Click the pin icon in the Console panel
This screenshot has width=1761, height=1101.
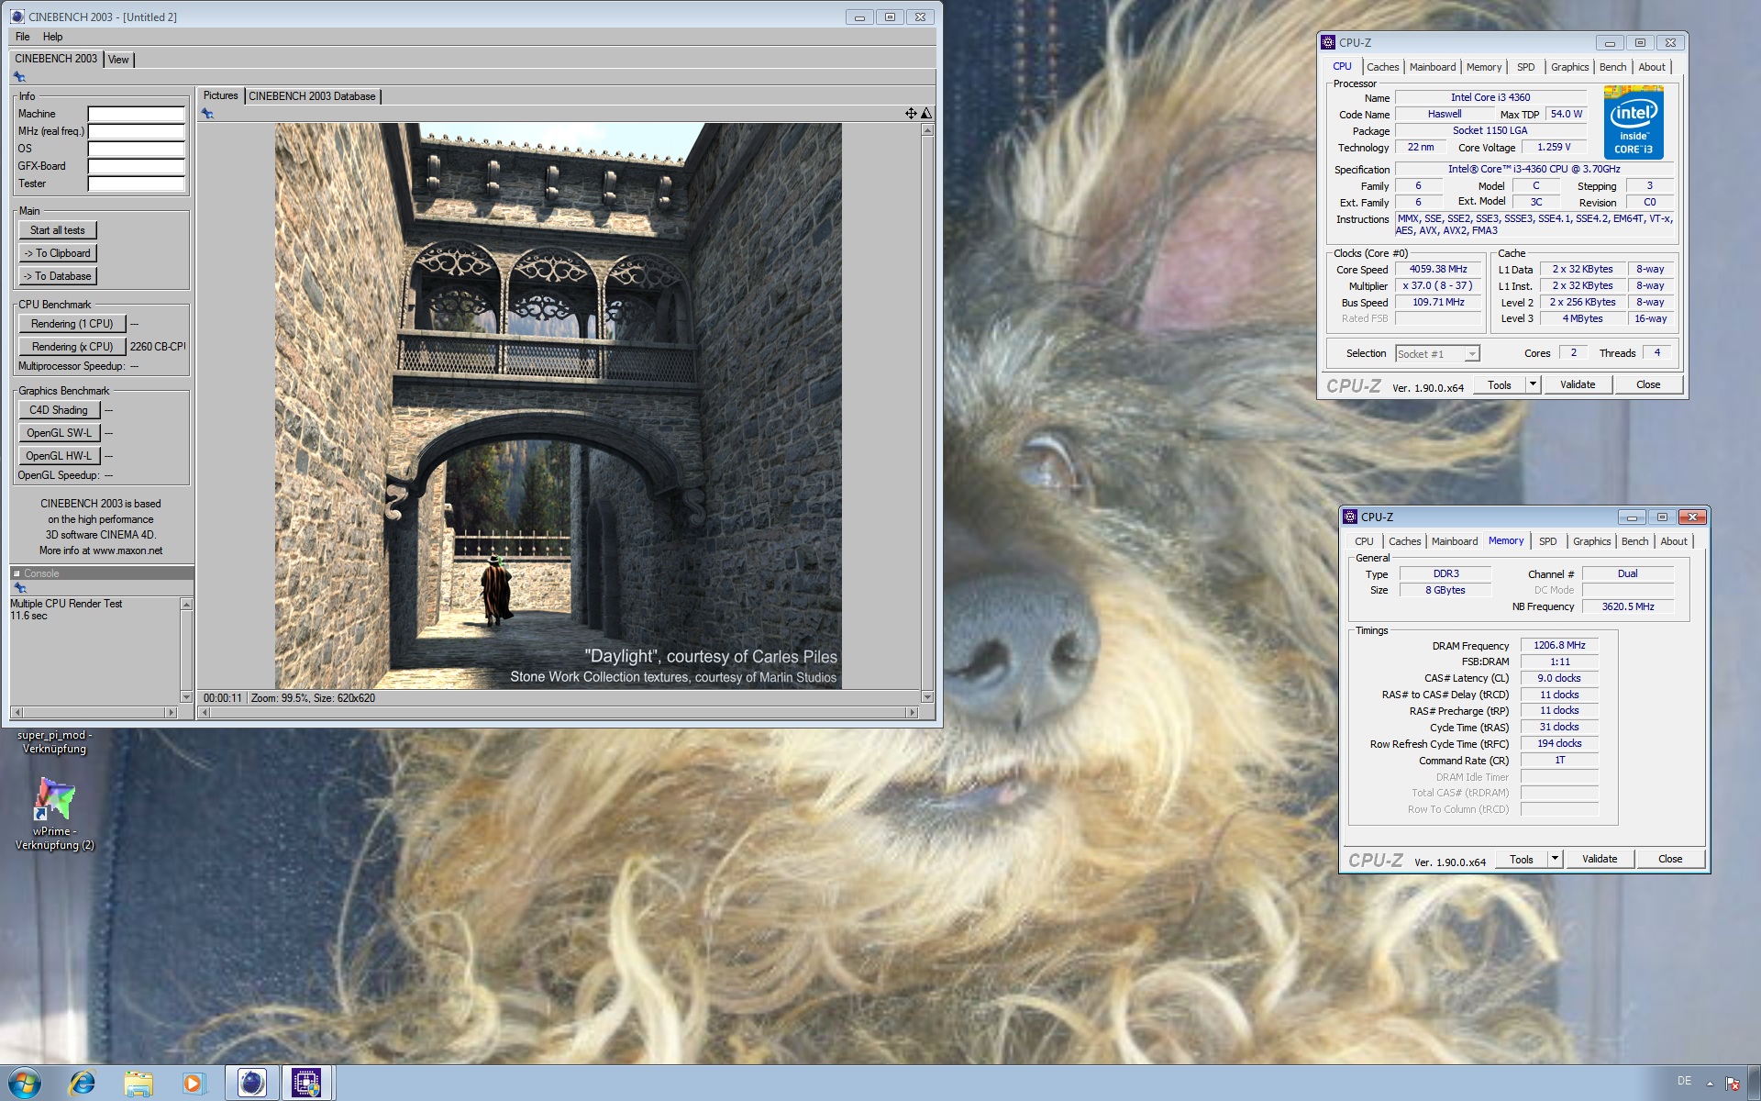[x=19, y=587]
